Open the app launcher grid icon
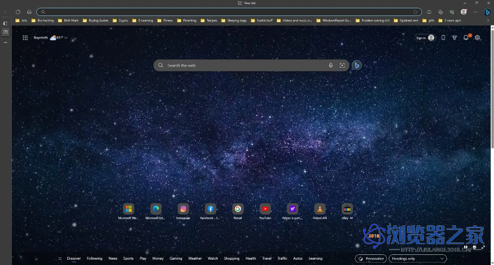 (x=25, y=37)
